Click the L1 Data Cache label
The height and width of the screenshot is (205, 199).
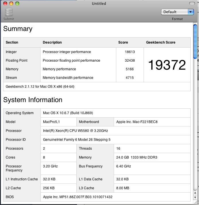pyautogui.click(x=90, y=179)
